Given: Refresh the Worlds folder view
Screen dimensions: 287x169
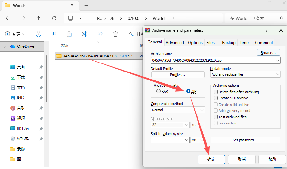Looking at the screenshot, I should [54, 18].
